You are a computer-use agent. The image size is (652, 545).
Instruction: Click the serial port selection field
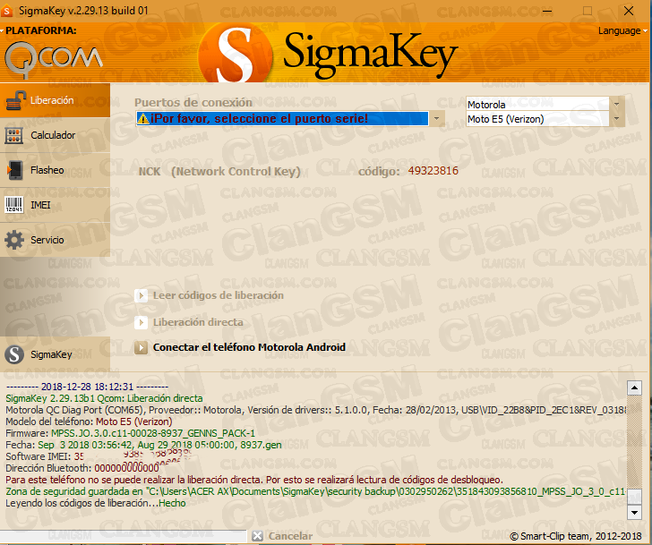click(x=282, y=118)
